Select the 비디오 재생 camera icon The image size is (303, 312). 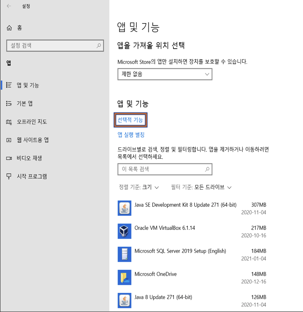9,158
